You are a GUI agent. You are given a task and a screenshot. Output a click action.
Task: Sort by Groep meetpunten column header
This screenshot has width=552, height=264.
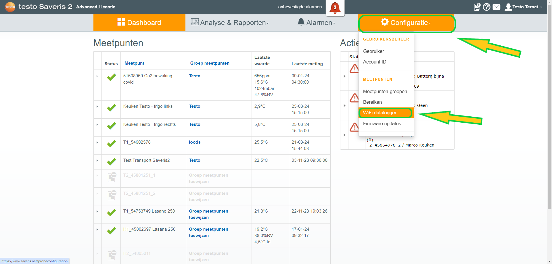click(x=210, y=63)
